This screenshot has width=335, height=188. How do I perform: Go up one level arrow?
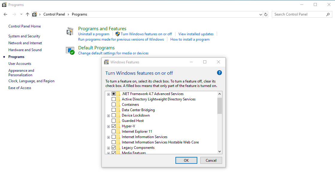pos(27,14)
